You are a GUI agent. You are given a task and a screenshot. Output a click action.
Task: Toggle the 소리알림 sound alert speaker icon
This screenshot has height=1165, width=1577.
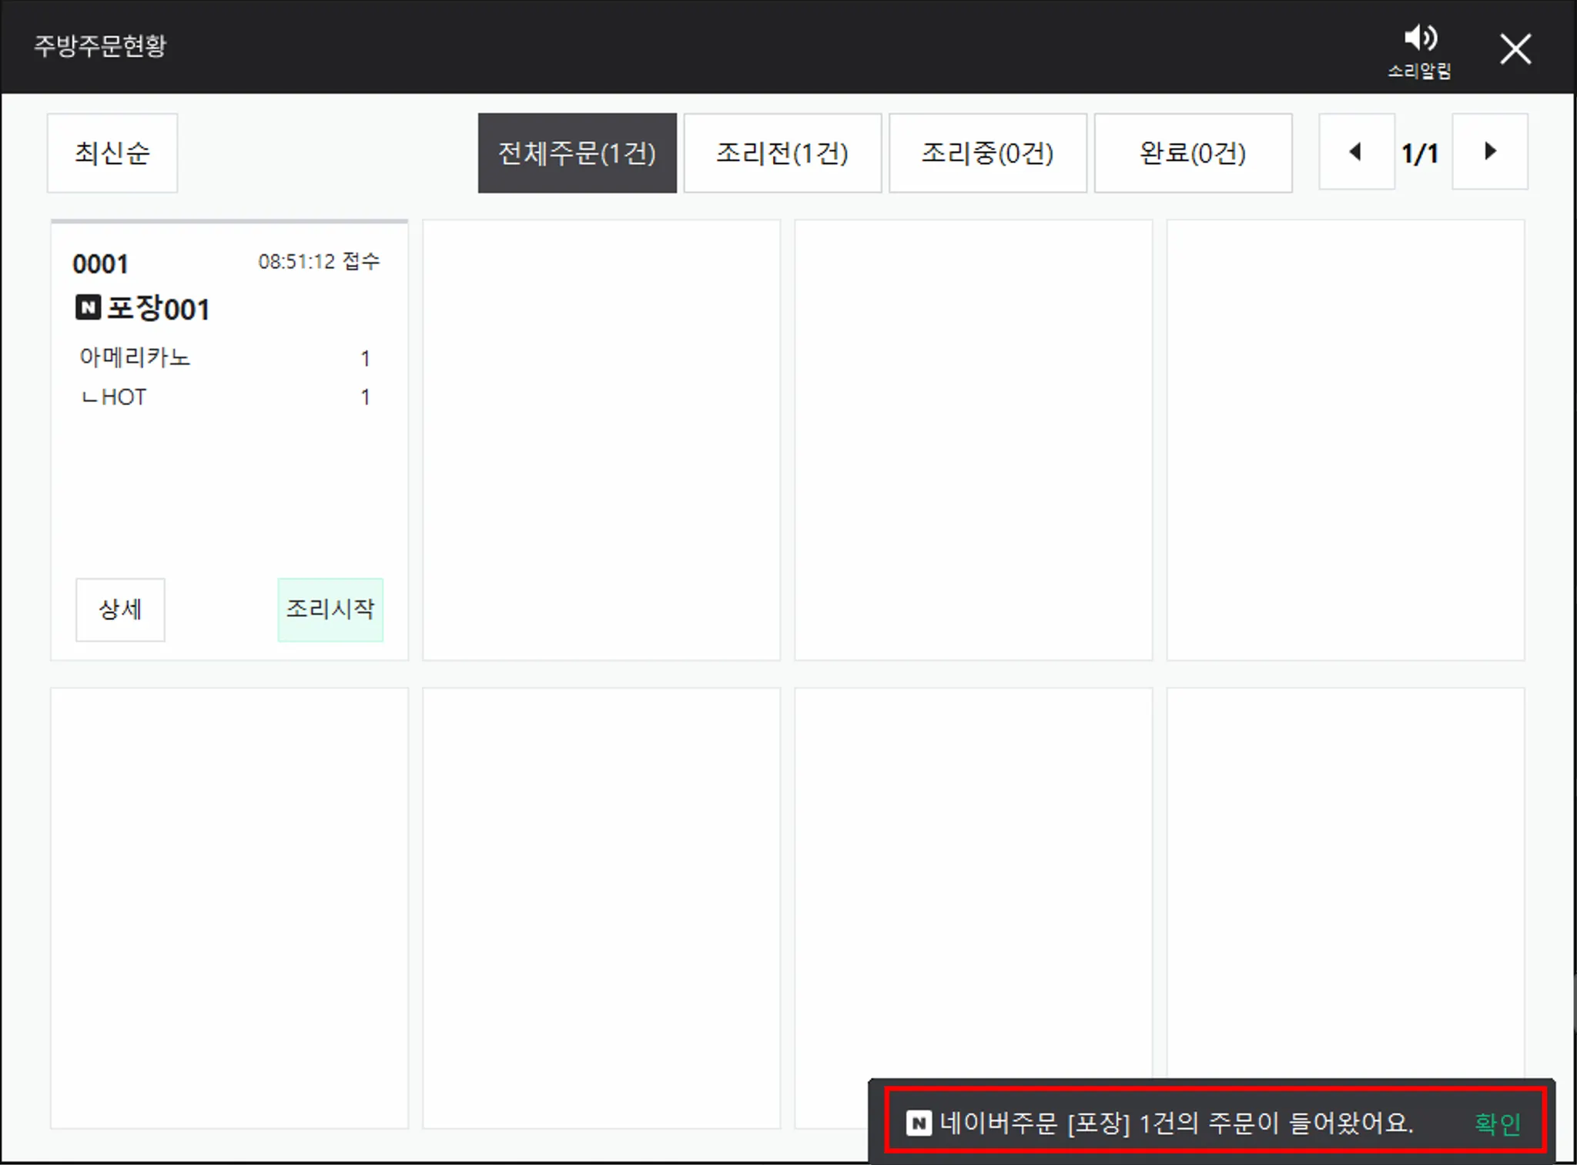[x=1419, y=38]
